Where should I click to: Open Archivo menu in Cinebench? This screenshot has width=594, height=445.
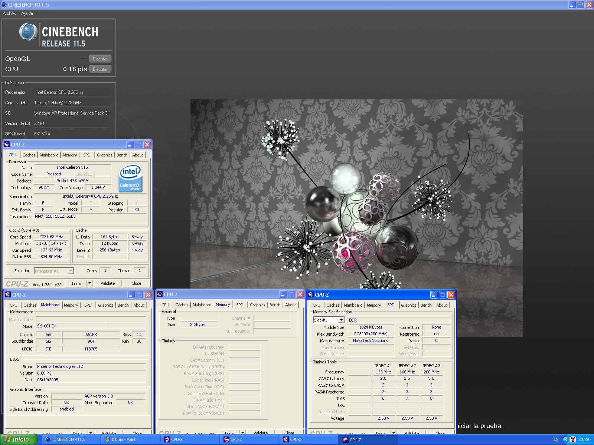pyautogui.click(x=10, y=13)
